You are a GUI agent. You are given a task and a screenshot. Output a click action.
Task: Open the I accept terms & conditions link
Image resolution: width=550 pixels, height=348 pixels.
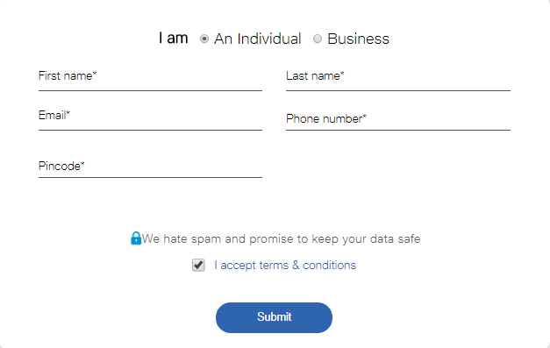pyautogui.click(x=285, y=265)
